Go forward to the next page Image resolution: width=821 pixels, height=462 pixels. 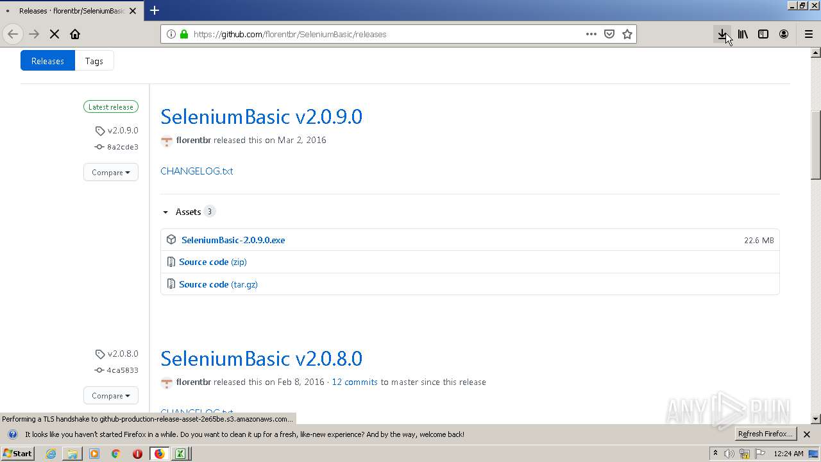coord(34,34)
